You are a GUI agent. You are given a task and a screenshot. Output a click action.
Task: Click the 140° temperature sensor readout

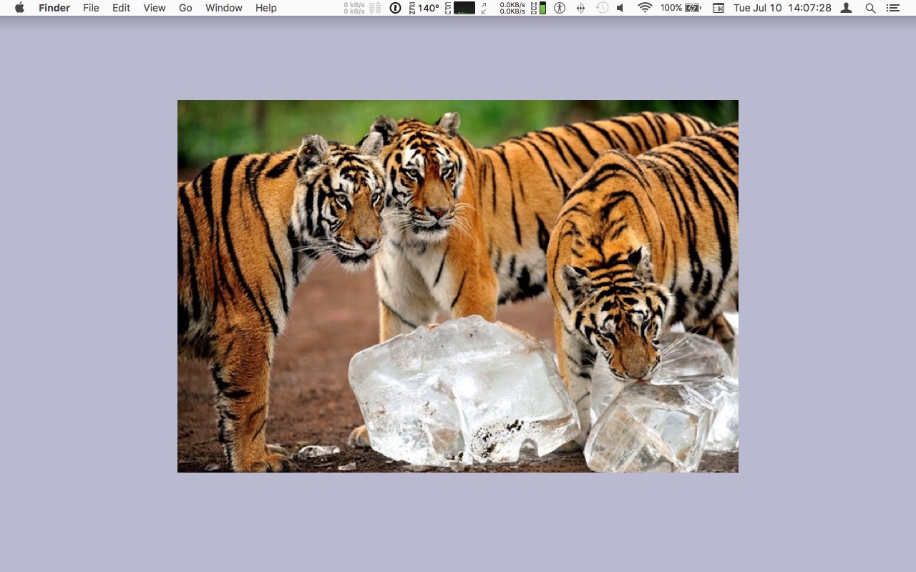[424, 8]
